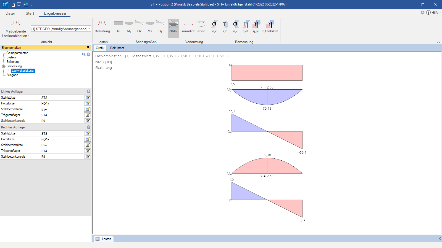Edit Stahlstütze STS+ in Linkes Auflager
Image resolution: width=442 pixels, height=248 pixels.
pyautogui.click(x=88, y=98)
